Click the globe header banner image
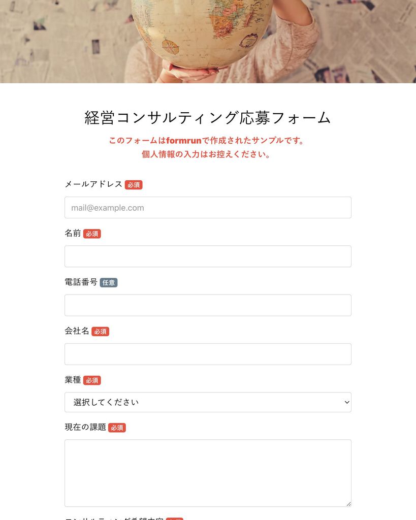Image resolution: width=416 pixels, height=520 pixels. point(208,42)
